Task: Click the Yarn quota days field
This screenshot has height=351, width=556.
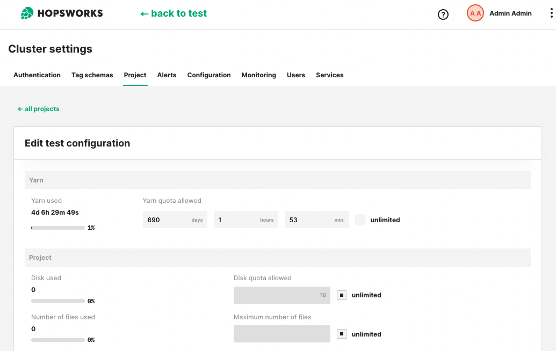Action: point(167,220)
